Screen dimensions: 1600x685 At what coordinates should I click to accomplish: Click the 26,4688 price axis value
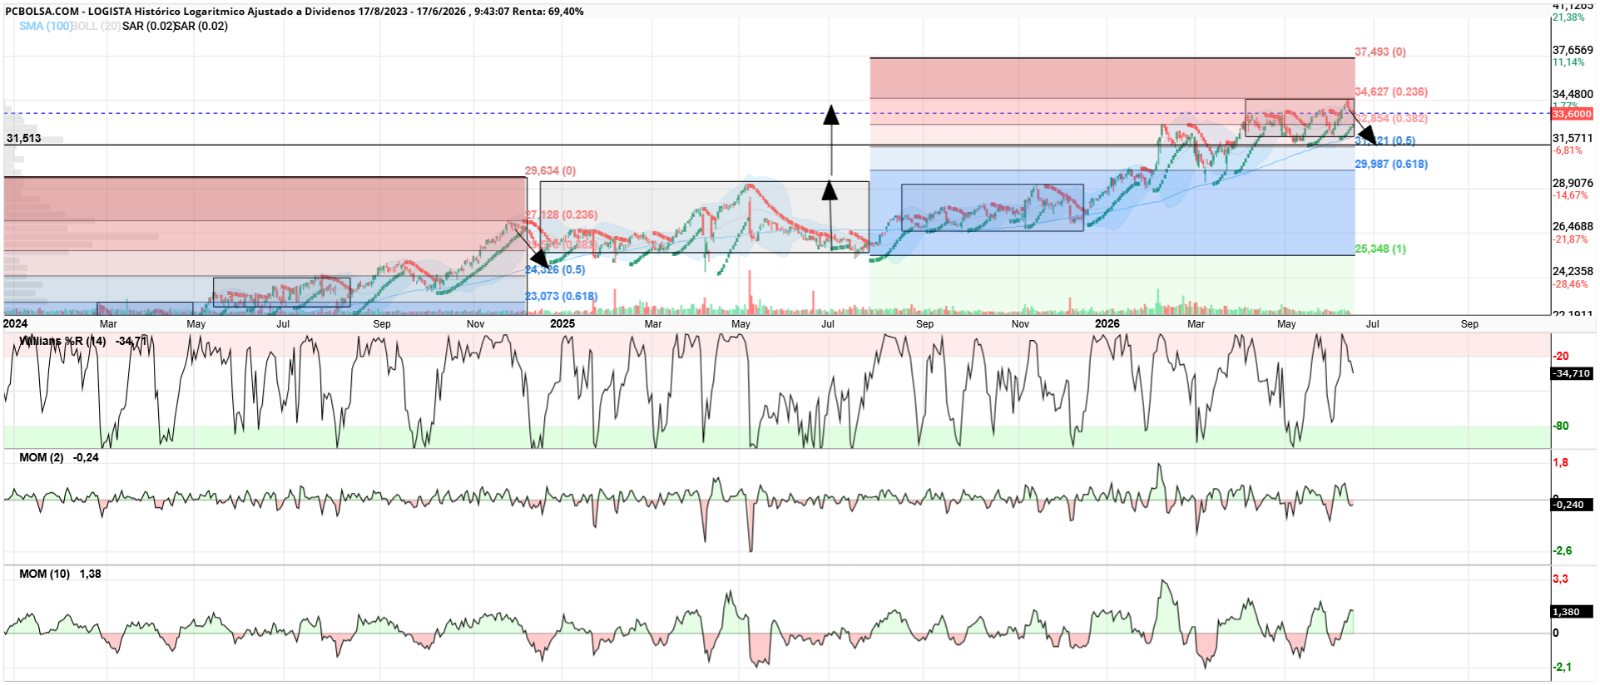coord(1573,226)
